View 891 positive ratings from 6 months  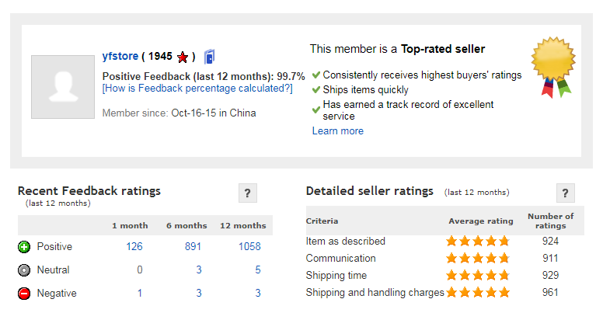coord(193,246)
